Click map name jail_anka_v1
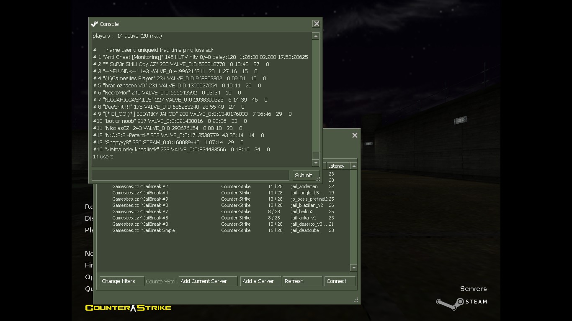The image size is (572, 321). tap(304, 218)
